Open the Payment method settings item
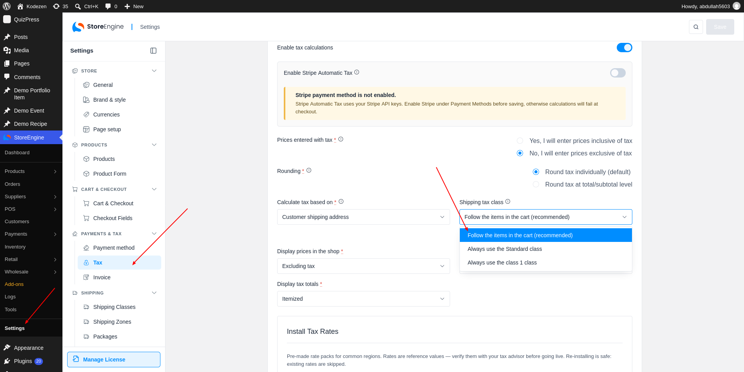This screenshot has width=744, height=372. pyautogui.click(x=119, y=248)
